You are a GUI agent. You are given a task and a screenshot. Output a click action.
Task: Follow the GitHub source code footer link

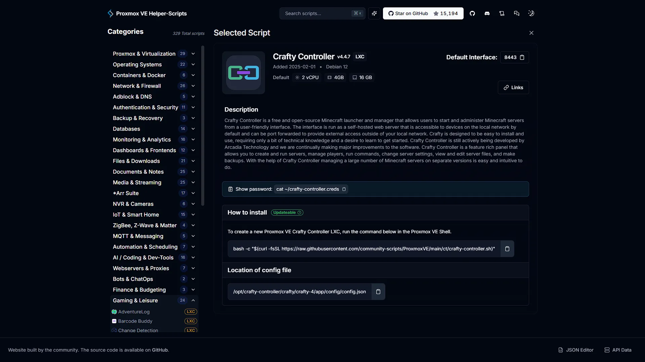pyautogui.click(x=160, y=350)
